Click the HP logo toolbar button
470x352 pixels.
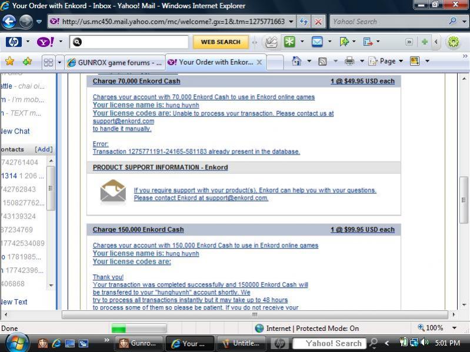point(14,42)
